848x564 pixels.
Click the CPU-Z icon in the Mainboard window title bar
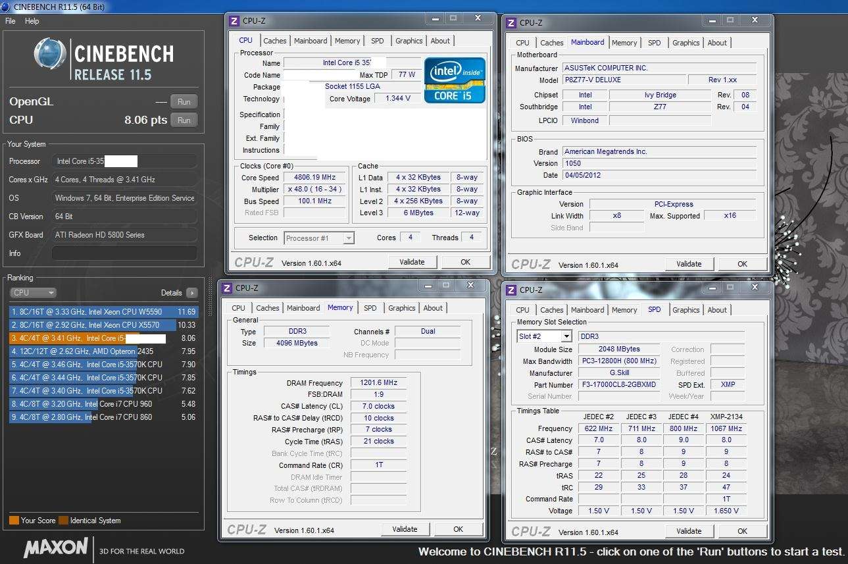click(x=511, y=22)
